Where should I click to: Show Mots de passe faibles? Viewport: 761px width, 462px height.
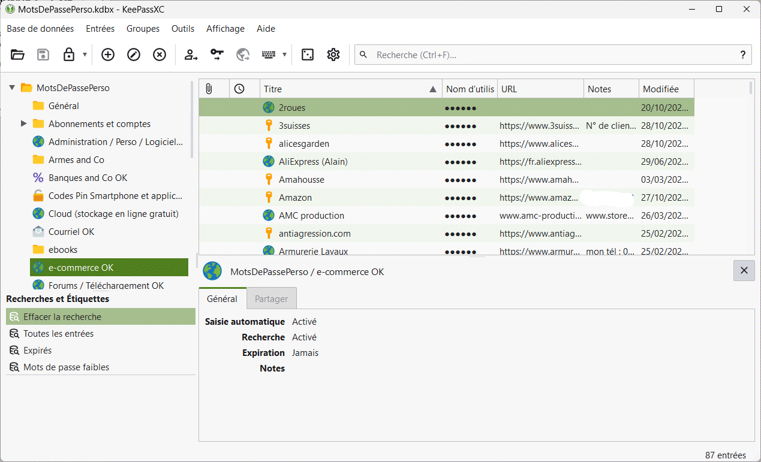tap(101, 367)
